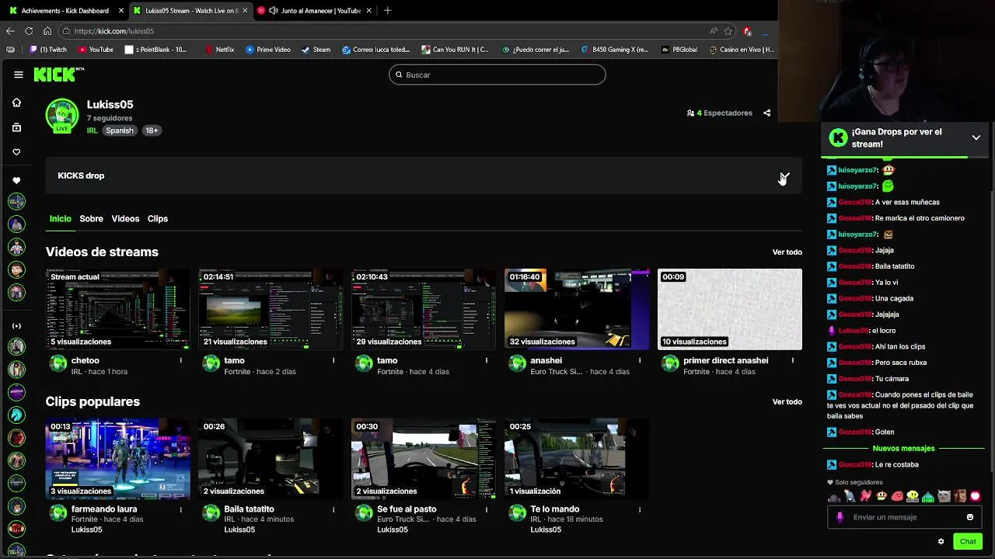This screenshot has width=995, height=559.
Task: Send message with Chat button
Action: coord(968,541)
